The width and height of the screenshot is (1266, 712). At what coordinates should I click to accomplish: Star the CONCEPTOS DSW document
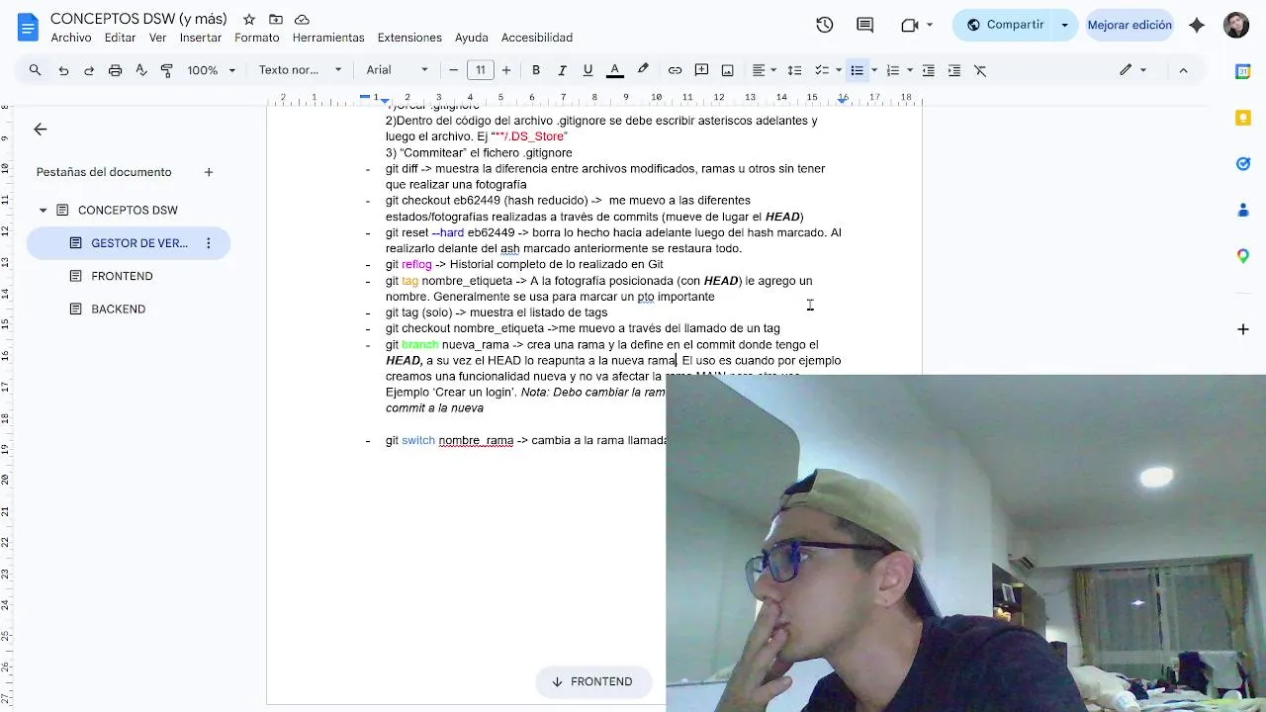coord(249,20)
